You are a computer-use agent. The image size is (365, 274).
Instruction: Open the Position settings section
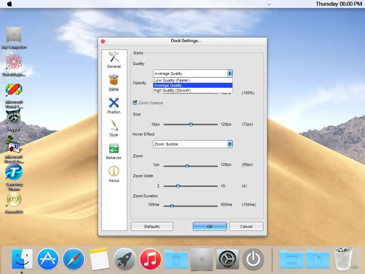(x=114, y=106)
